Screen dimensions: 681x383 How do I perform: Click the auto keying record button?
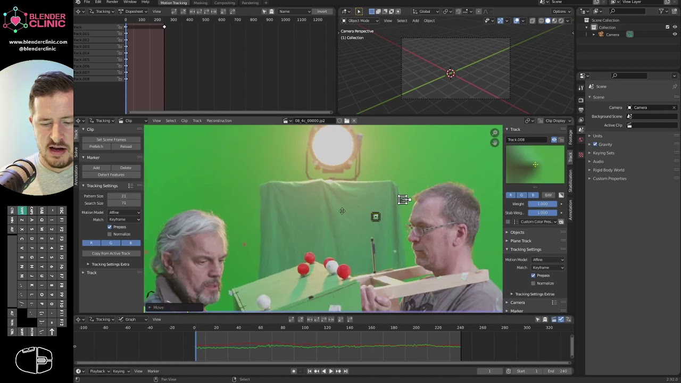294,371
